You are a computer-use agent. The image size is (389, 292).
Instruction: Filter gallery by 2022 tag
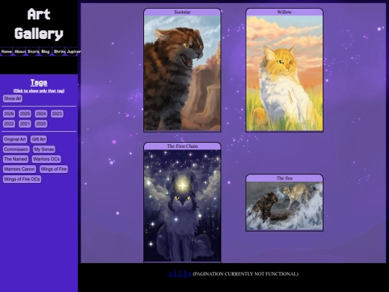9,124
